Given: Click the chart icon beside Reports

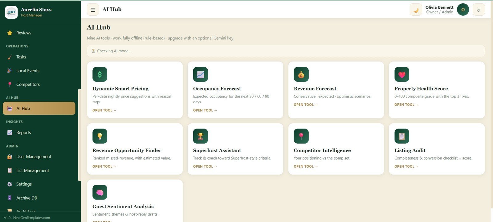Looking at the screenshot, I should [10, 133].
